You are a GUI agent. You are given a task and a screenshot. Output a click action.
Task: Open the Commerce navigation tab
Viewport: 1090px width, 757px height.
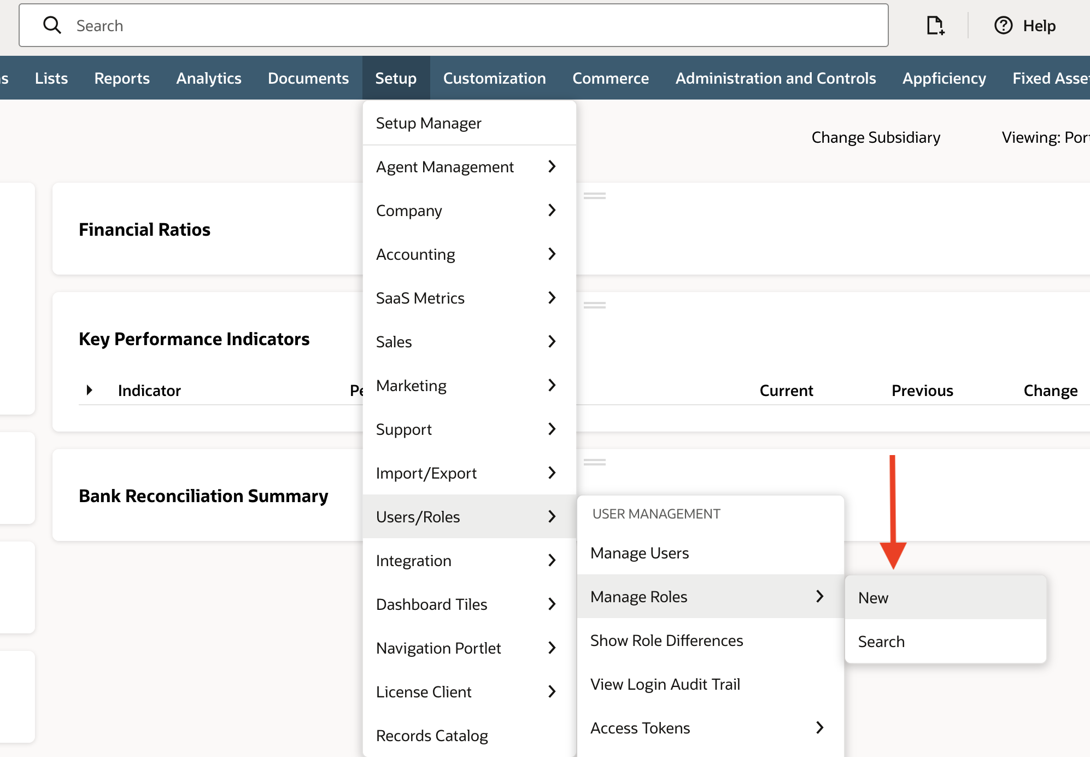(x=611, y=78)
